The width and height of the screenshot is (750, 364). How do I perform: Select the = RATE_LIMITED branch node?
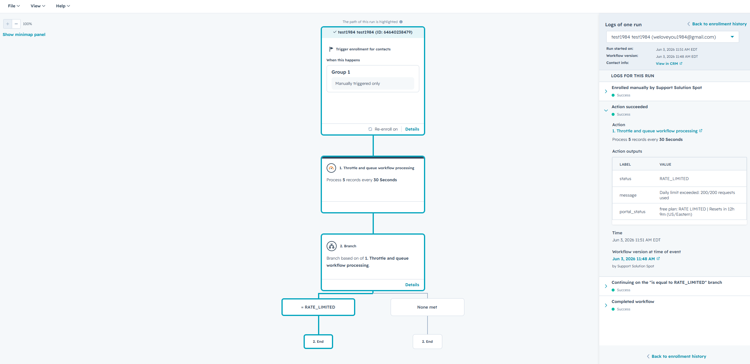(x=318, y=307)
